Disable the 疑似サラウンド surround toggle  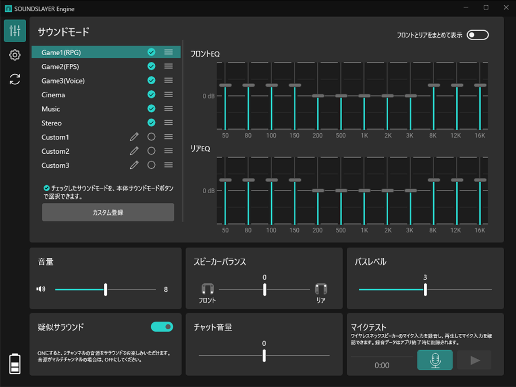(x=162, y=327)
